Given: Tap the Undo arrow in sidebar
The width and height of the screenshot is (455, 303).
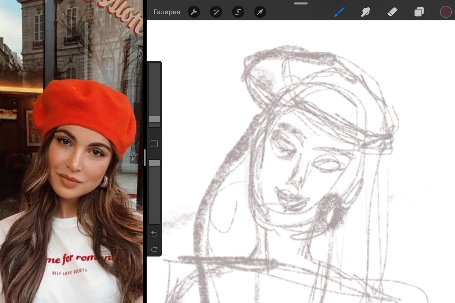Looking at the screenshot, I should [x=154, y=234].
